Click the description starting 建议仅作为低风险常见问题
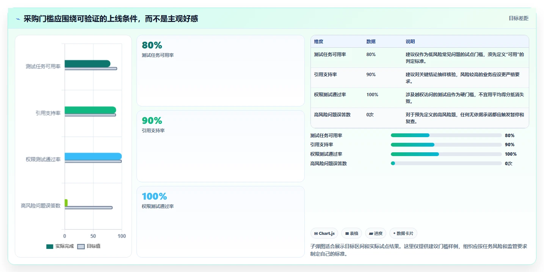Viewport: 544px width, 272px height. point(465,58)
